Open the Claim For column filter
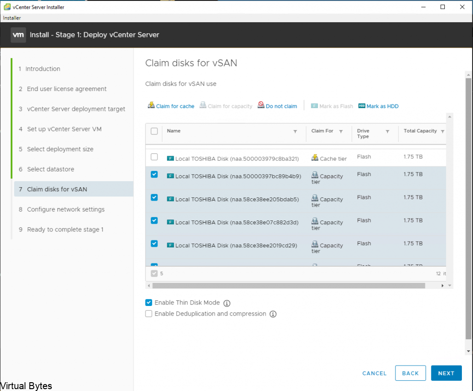The image size is (473, 391). click(x=341, y=131)
